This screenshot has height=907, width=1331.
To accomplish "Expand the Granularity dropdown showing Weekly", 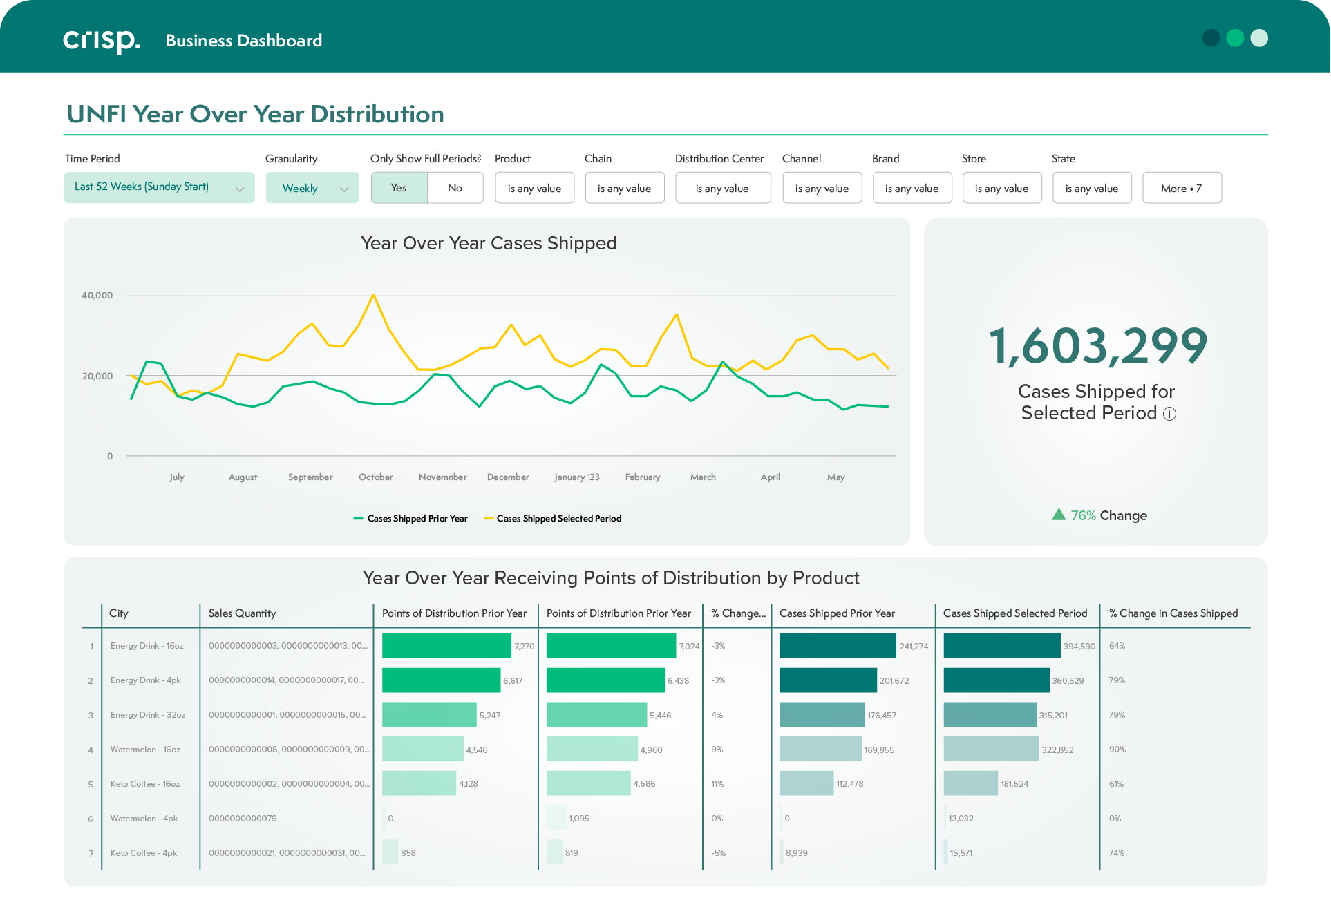I will point(312,187).
